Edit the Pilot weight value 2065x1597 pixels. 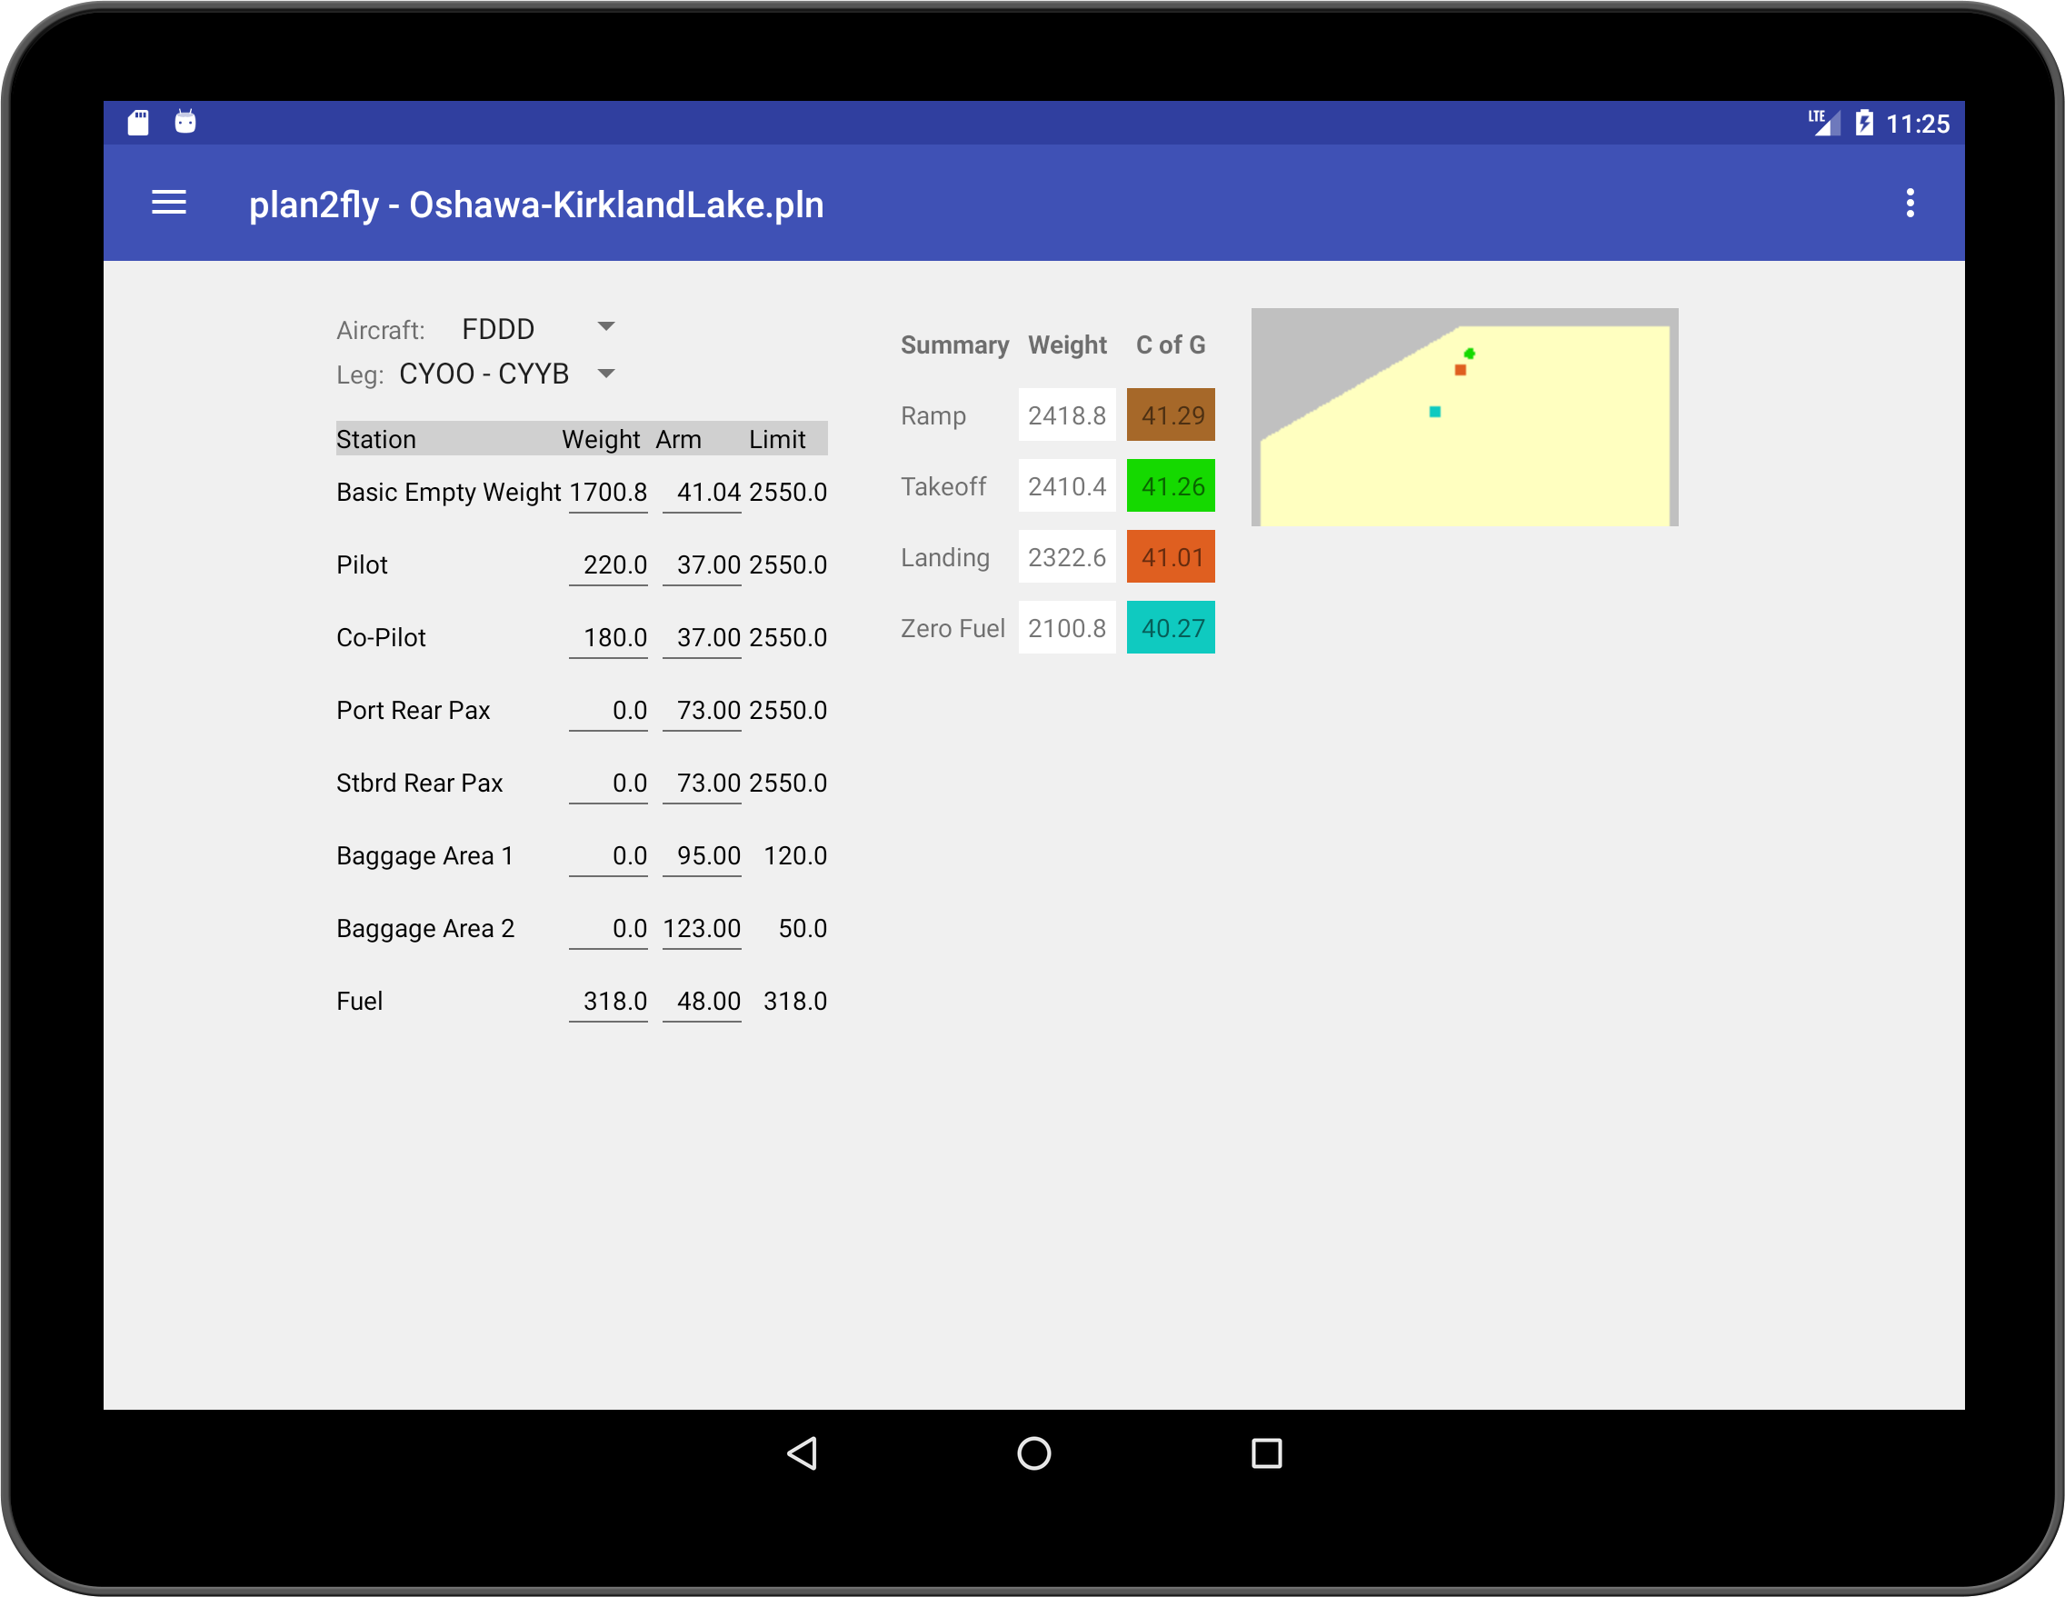coord(608,564)
